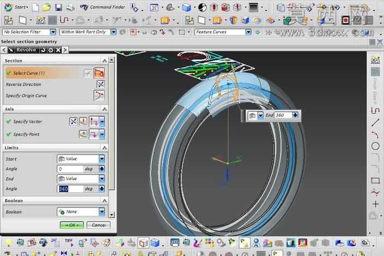Click dialog scrollbar up arrow

click(111, 59)
